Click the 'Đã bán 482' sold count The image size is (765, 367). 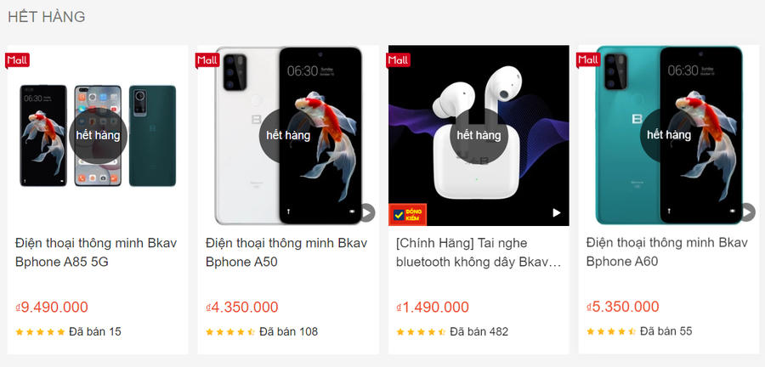tap(479, 332)
